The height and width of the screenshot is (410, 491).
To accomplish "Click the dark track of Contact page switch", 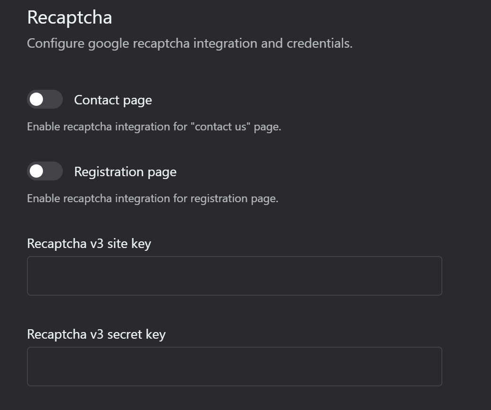I will click(53, 100).
